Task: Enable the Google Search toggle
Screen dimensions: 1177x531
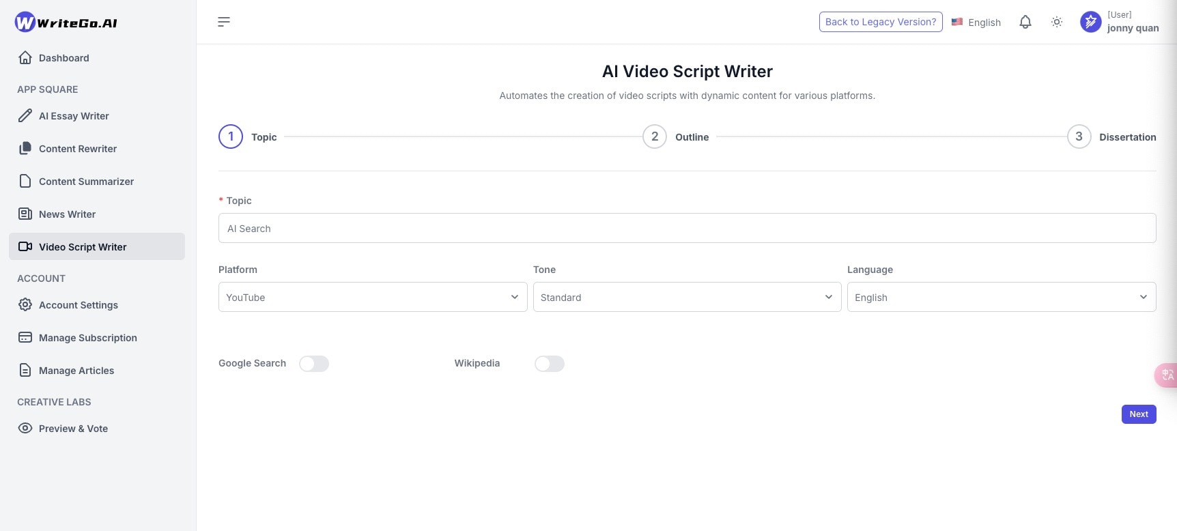Action: (x=314, y=364)
